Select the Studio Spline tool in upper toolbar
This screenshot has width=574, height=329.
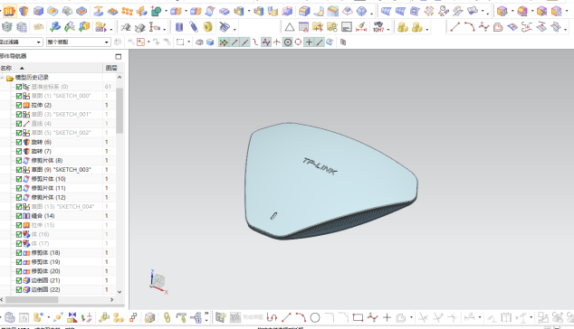[x=484, y=27]
